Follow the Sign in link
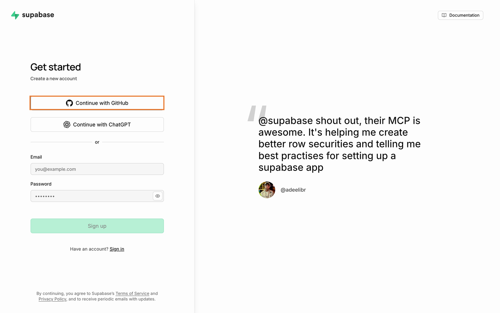The height and width of the screenshot is (313, 500). point(117,249)
